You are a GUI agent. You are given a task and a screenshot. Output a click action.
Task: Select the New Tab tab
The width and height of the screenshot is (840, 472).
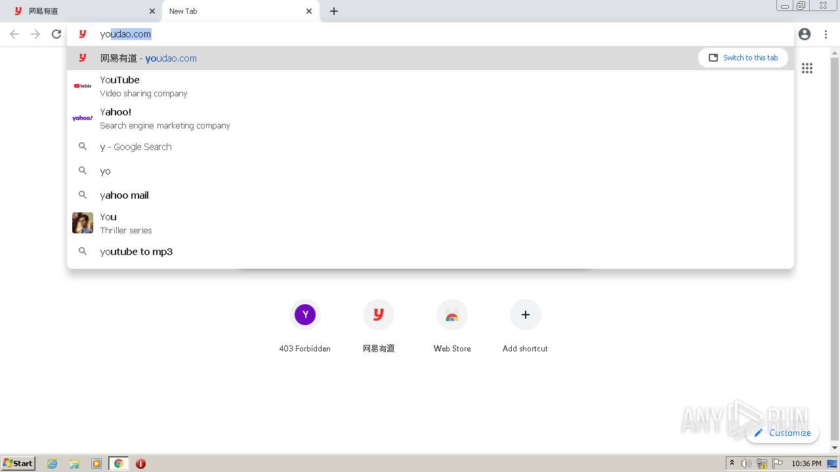[240, 11]
